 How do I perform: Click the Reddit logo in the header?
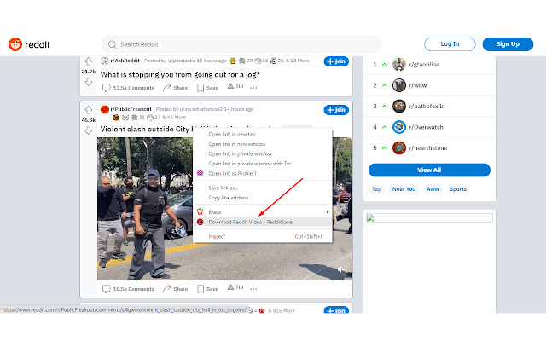point(29,44)
